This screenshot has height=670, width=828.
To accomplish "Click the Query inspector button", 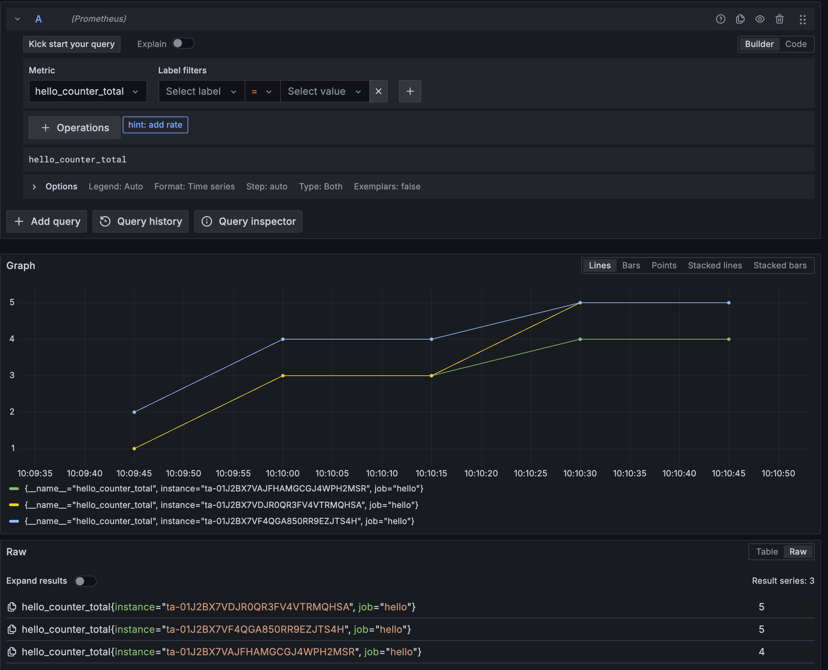I will click(248, 222).
